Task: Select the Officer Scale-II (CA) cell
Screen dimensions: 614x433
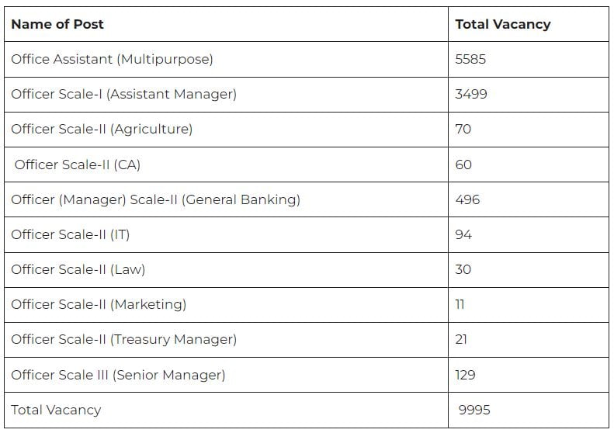Action: click(x=77, y=165)
